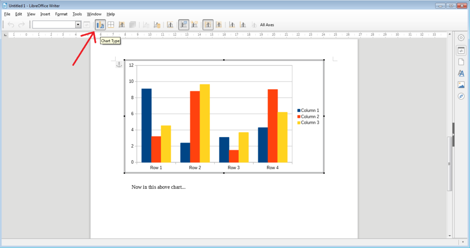Open the Select Chart Element dropdown arrow

coord(78,25)
